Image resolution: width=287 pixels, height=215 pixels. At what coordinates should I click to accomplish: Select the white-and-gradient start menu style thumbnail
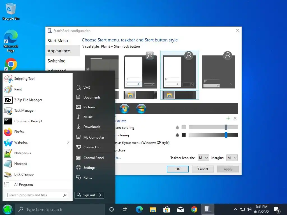pyautogui.click(x=140, y=70)
